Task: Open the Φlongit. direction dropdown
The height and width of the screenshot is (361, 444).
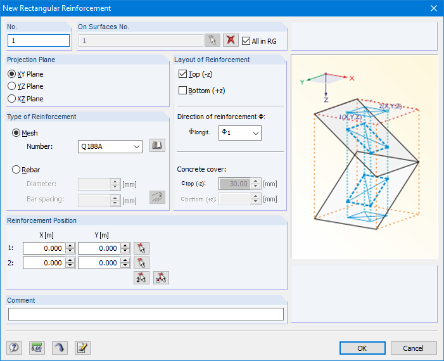Action: coord(240,133)
